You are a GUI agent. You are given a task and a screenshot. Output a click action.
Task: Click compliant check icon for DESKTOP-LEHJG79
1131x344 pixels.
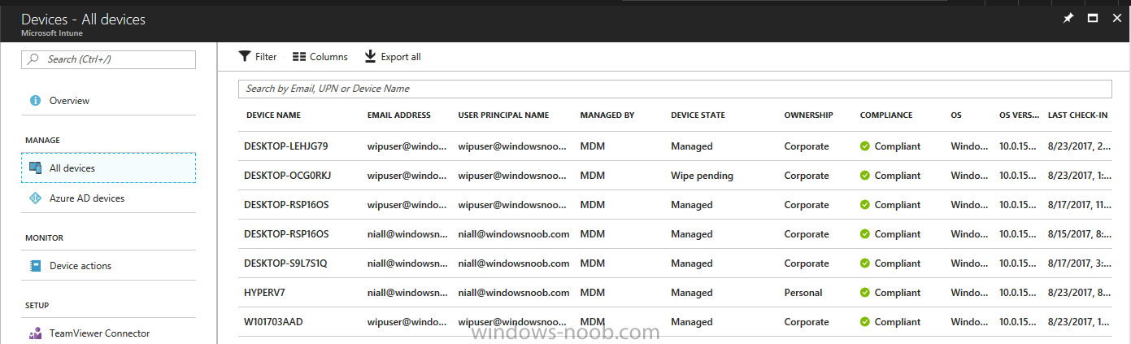[865, 146]
